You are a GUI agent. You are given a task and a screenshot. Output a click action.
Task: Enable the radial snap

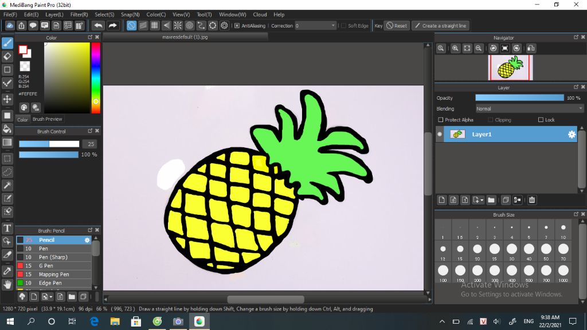point(178,25)
